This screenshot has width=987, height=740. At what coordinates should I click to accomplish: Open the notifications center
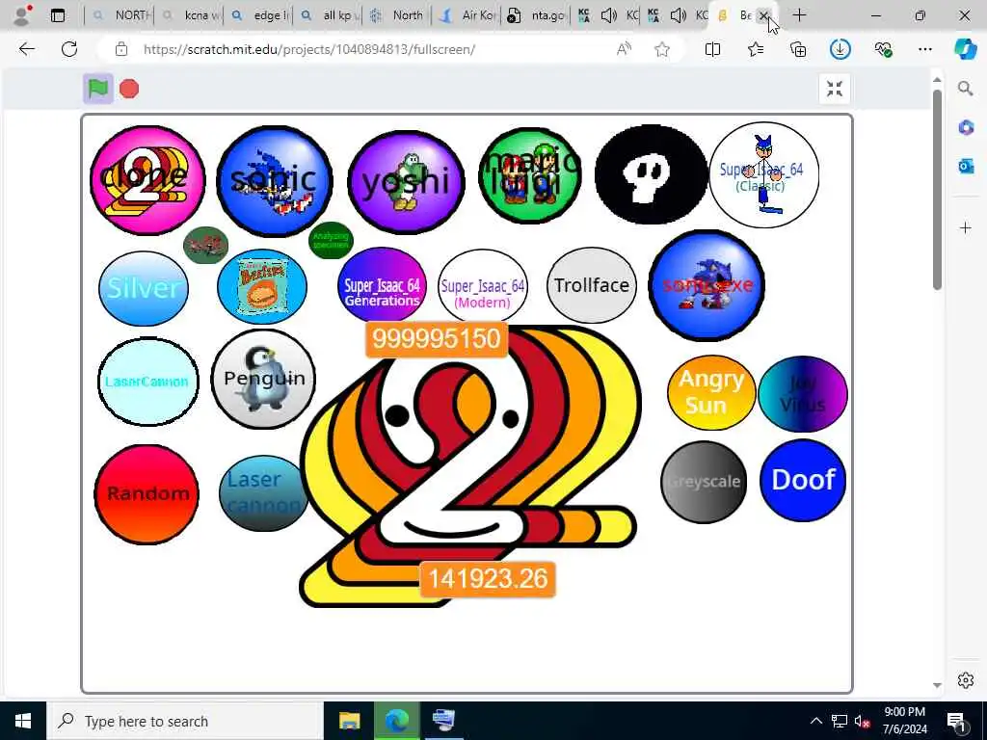click(957, 721)
